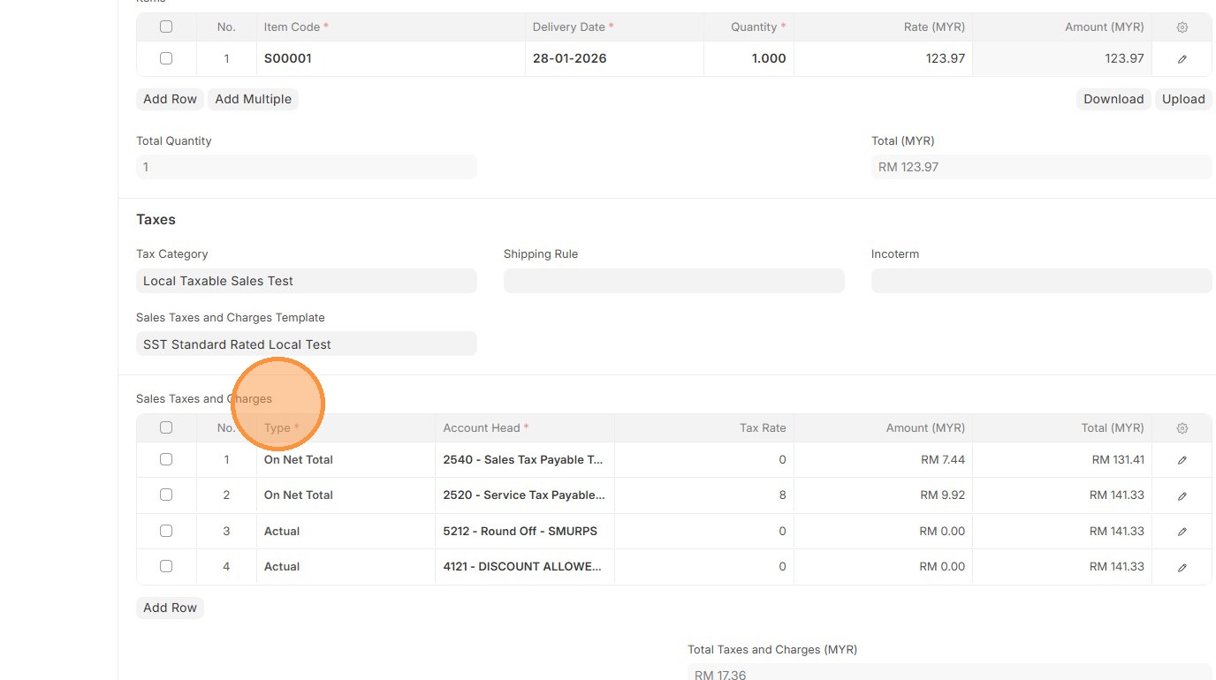Click the Tax Rate cell in the 2540 Sales Tax Payable row

[x=703, y=459]
